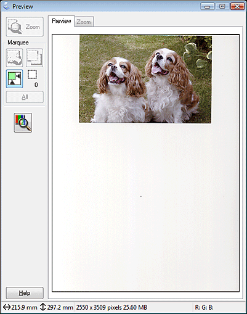The width and height of the screenshot is (247, 314).
Task: Minimize the Preview window
Action: pyautogui.click(x=208, y=6)
